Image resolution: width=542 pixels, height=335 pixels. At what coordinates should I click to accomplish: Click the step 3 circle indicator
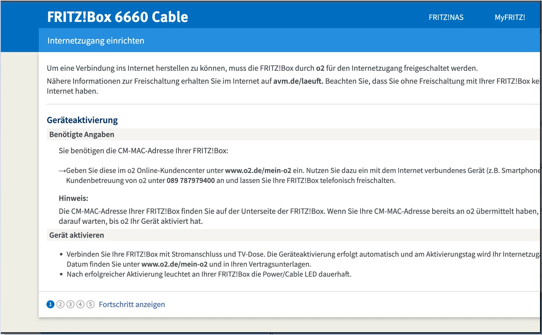point(70,304)
